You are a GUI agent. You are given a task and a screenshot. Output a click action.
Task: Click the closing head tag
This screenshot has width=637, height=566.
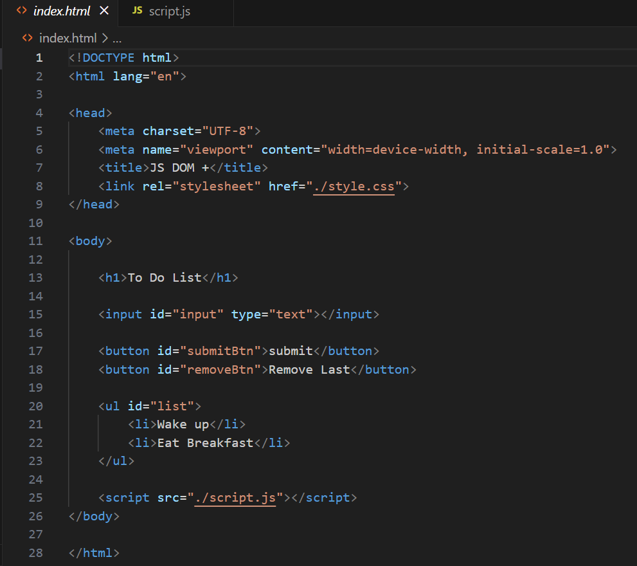(x=94, y=204)
